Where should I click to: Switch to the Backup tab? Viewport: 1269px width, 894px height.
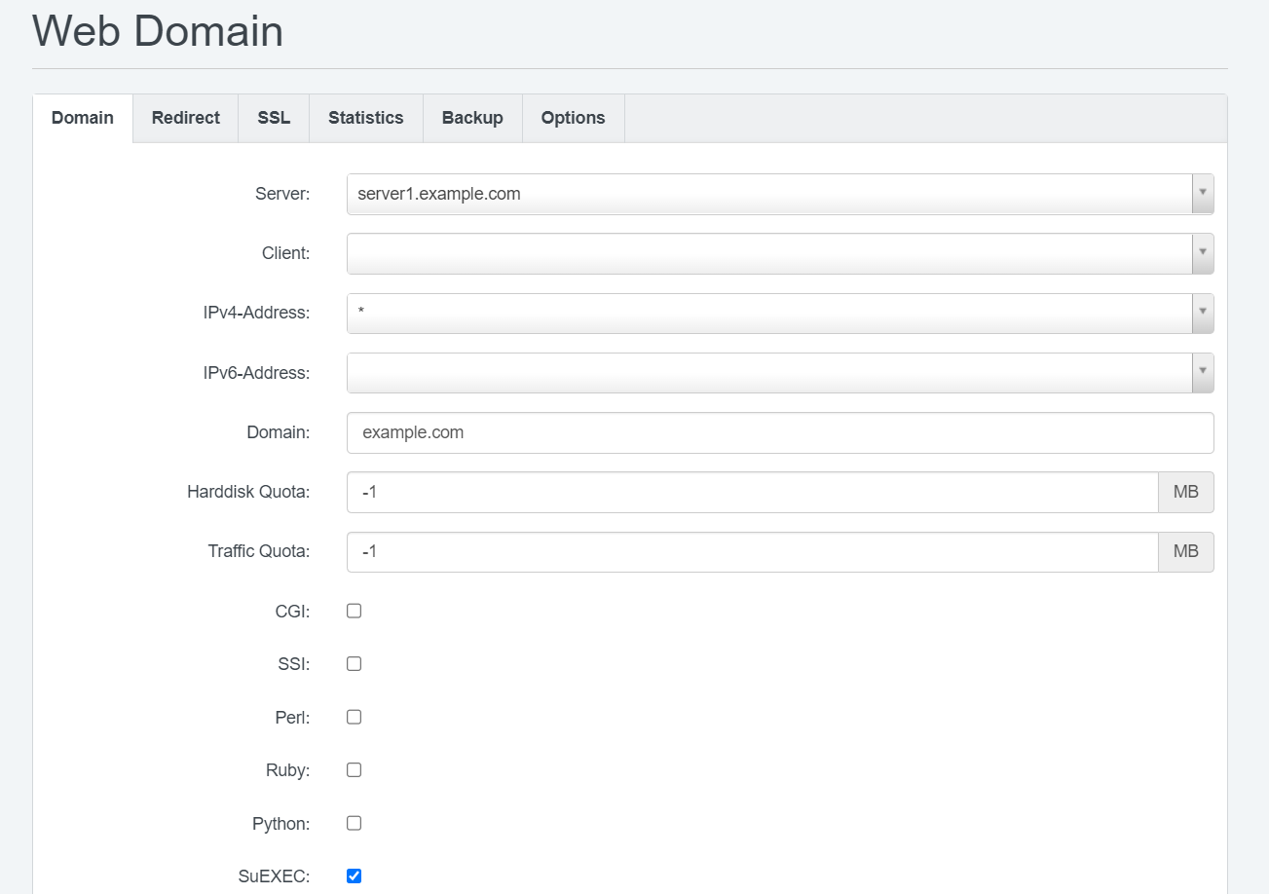point(471,118)
